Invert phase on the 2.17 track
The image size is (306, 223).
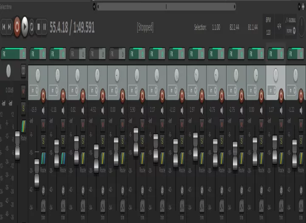[x=162, y=189]
